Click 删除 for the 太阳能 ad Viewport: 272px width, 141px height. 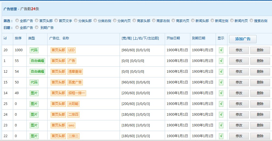pyautogui.click(x=260, y=104)
